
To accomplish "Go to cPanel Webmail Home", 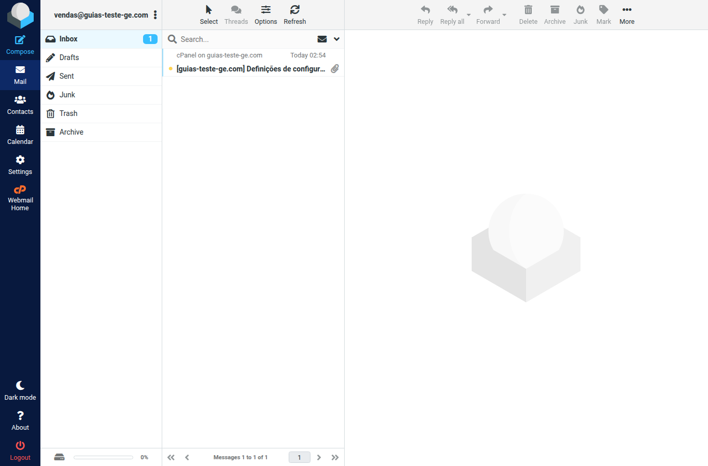I will (20, 198).
